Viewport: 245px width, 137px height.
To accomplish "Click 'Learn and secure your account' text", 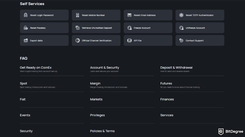I will click(x=104, y=71).
